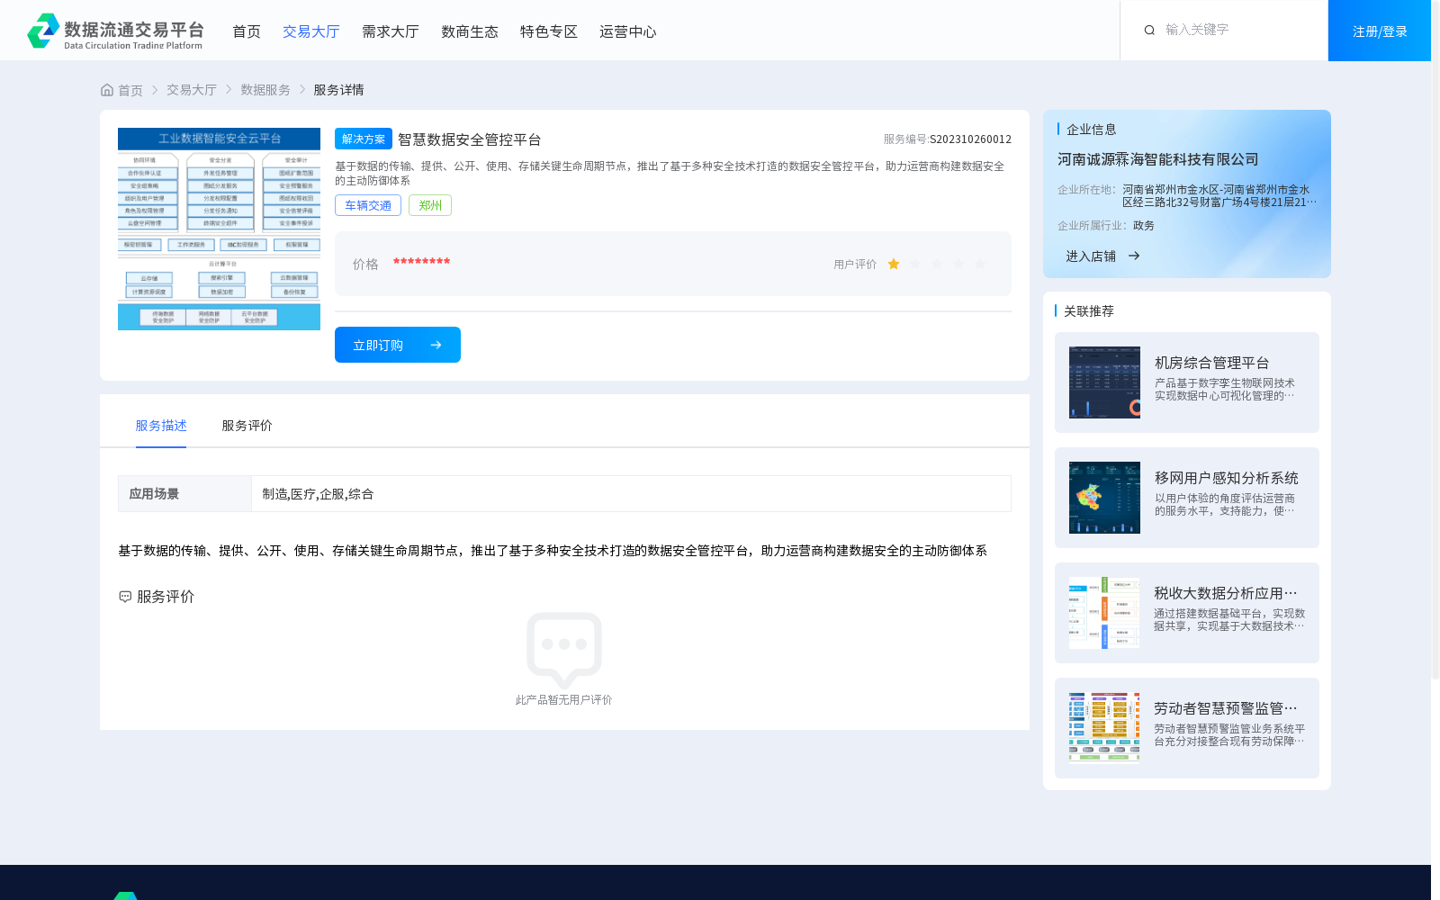
Task: Click the second rating star
Action: click(x=915, y=264)
